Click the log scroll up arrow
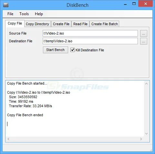Screen dimensions: 155x154 146,84
